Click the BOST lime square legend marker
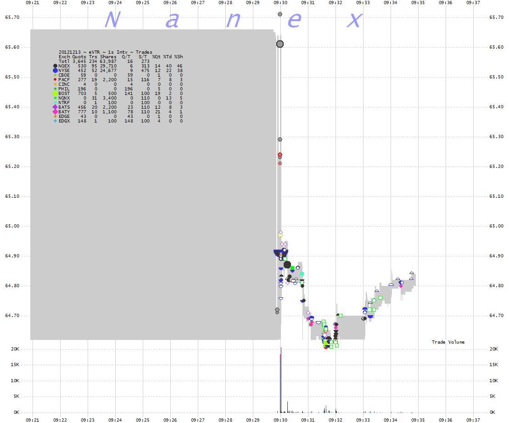 (x=55, y=94)
